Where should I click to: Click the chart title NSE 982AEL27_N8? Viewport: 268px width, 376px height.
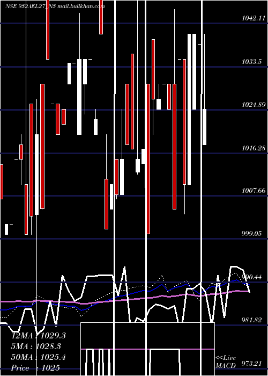coord(31,6)
